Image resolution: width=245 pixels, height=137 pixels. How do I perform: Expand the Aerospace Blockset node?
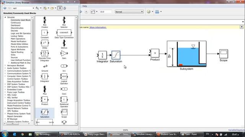5,65
